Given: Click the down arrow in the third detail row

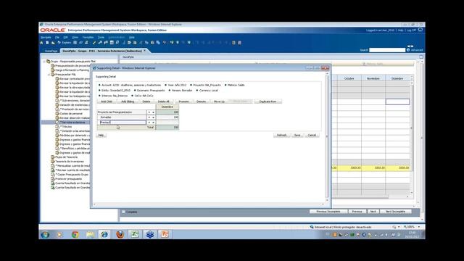Looking at the screenshot, I should pyautogui.click(x=153, y=123).
